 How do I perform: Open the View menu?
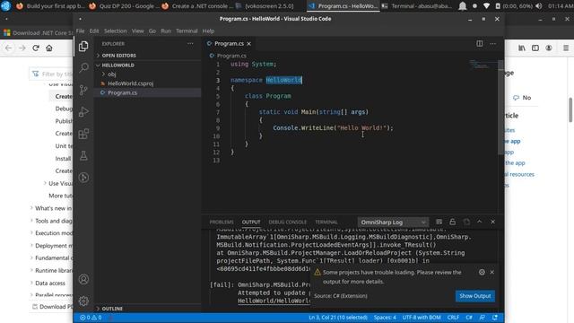[x=137, y=31]
